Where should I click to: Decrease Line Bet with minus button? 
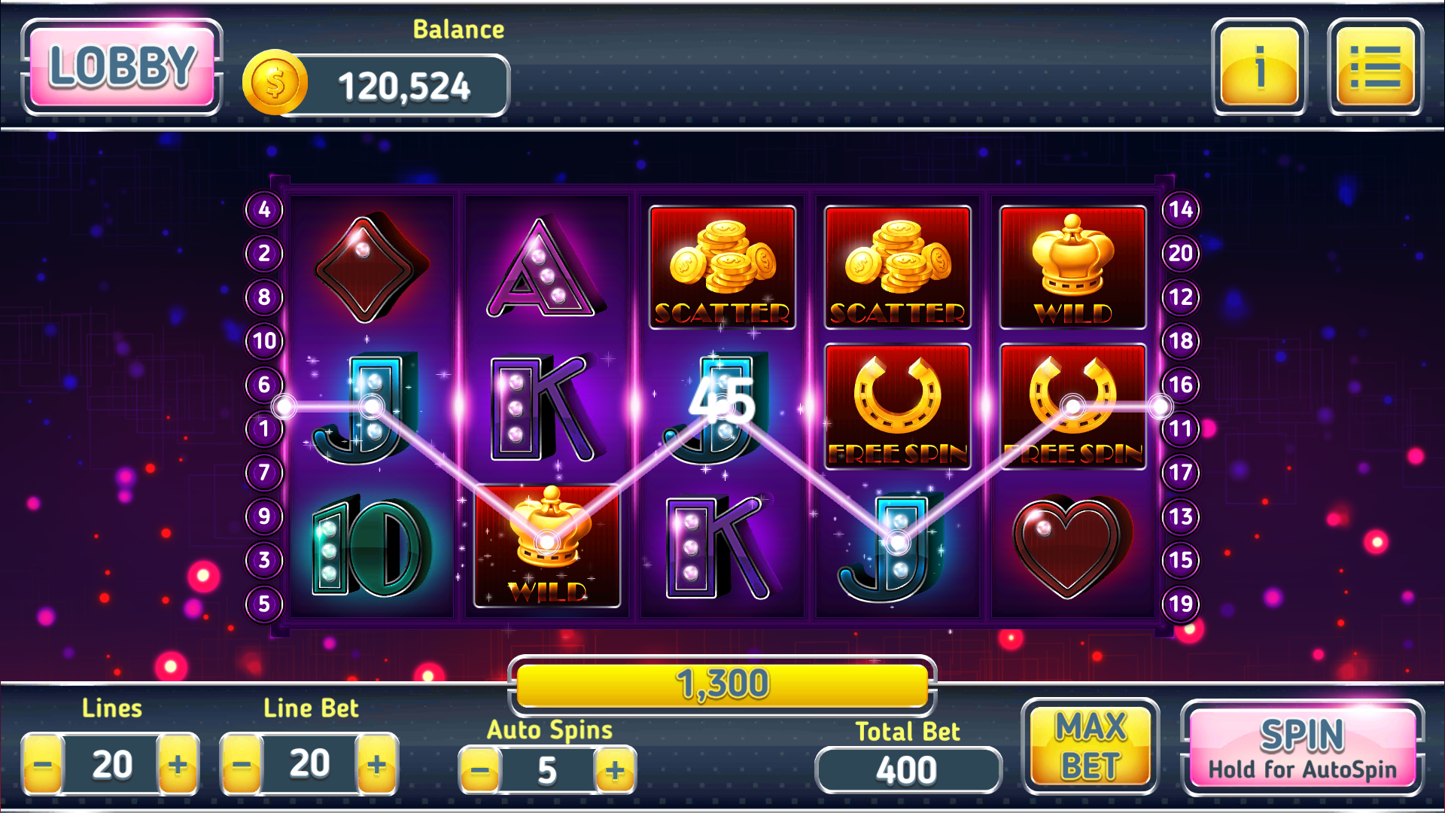242,765
